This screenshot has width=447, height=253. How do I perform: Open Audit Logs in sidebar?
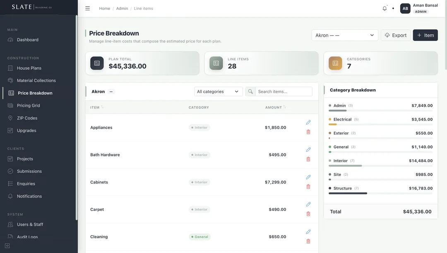(27, 237)
